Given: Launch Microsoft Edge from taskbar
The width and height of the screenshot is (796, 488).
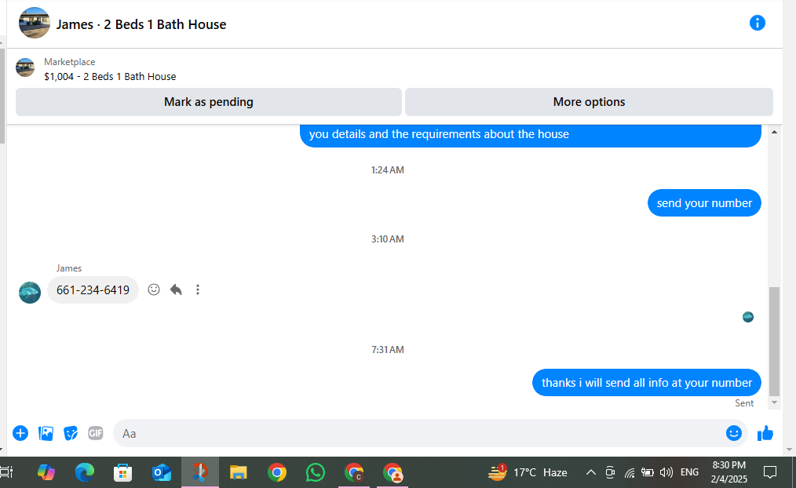Looking at the screenshot, I should [84, 472].
